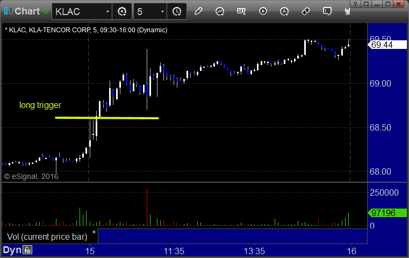This screenshot has width=409, height=258.
Task: Open the alerts A icon
Action: pyautogui.click(x=284, y=11)
